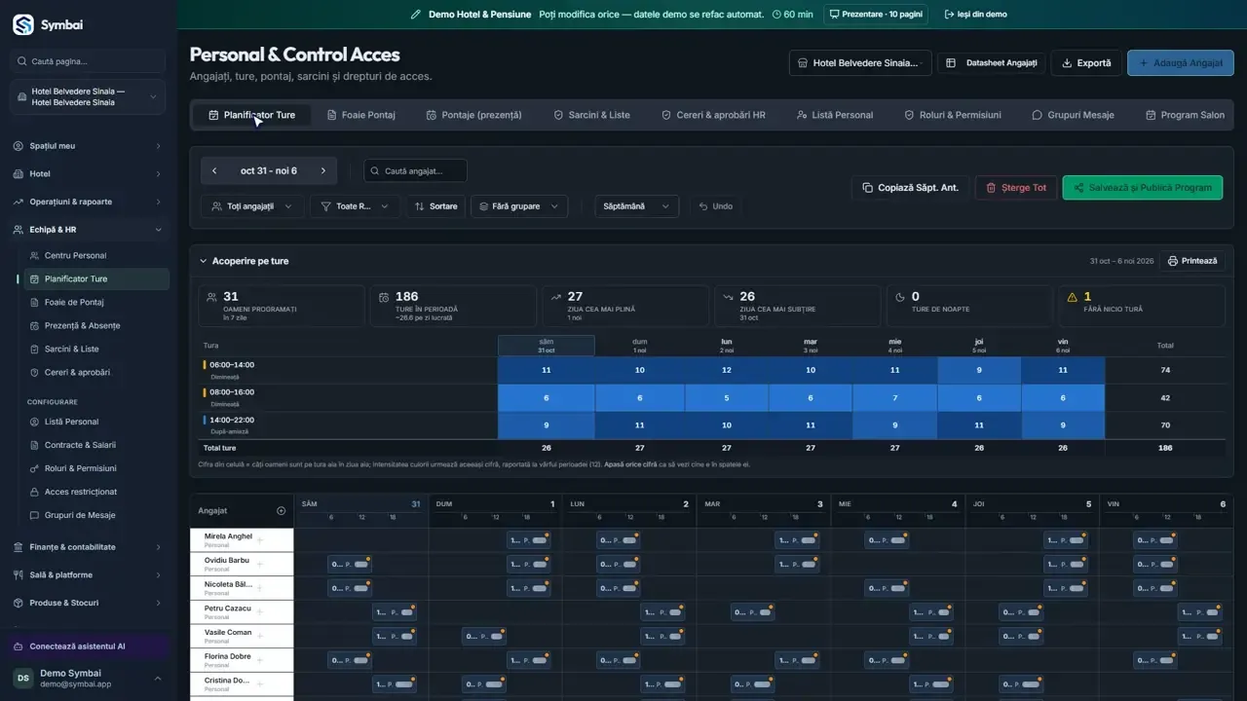Click the Sortare sort button
The height and width of the screenshot is (701, 1247).
pos(435,206)
